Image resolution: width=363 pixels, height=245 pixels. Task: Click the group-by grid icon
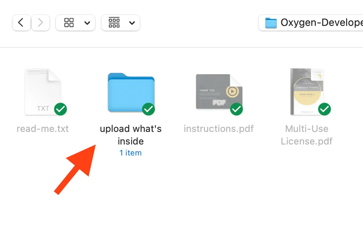(x=114, y=23)
